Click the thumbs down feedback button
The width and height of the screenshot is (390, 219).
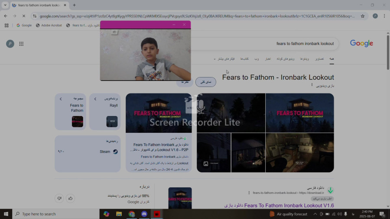(x=59, y=198)
